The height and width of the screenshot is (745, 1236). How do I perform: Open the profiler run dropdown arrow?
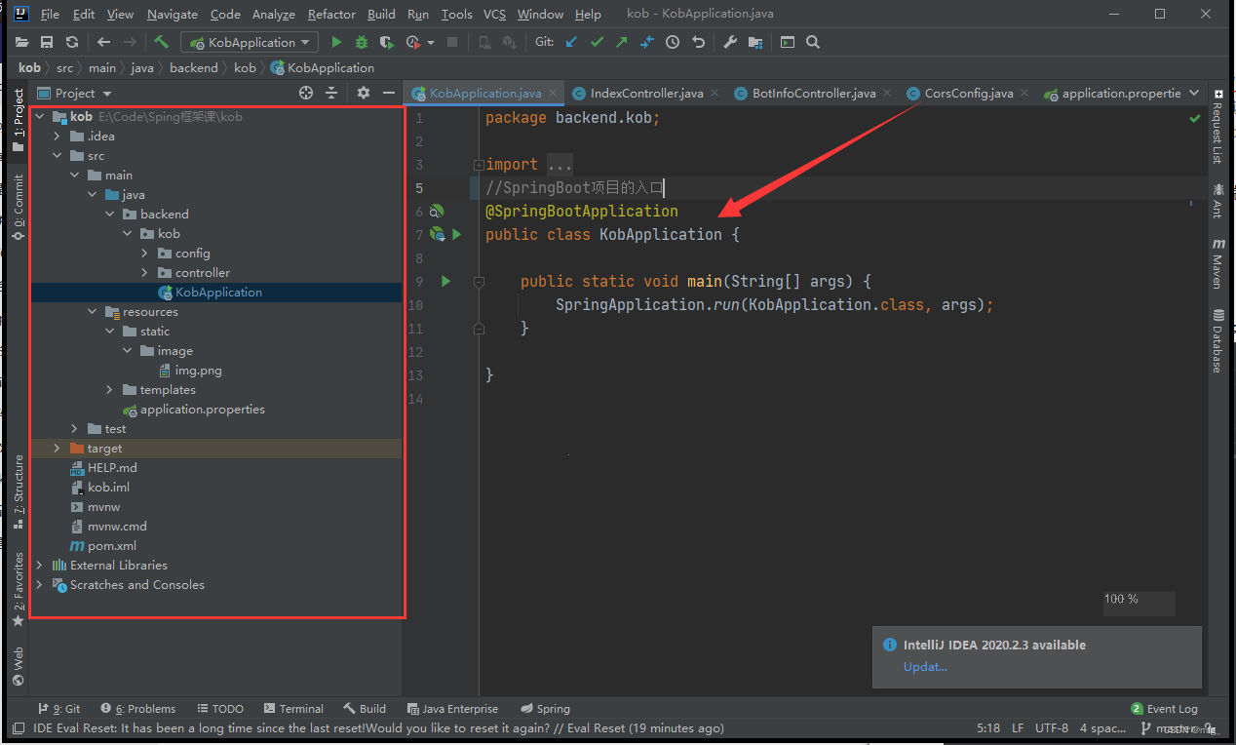point(431,43)
